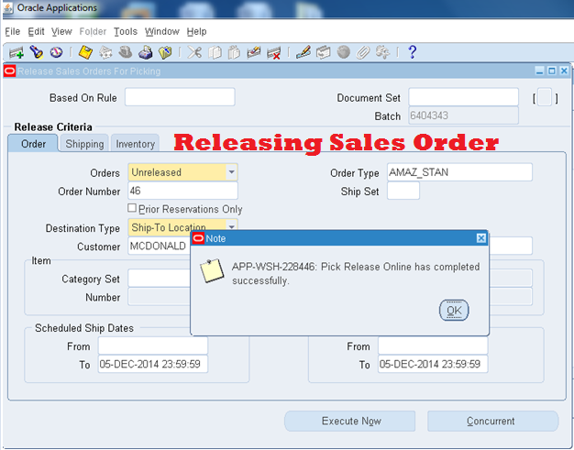
Task: Click the Execute Now button
Action: click(x=350, y=421)
